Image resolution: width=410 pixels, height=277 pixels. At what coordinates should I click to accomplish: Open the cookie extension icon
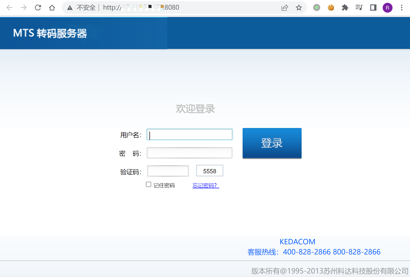(x=331, y=8)
